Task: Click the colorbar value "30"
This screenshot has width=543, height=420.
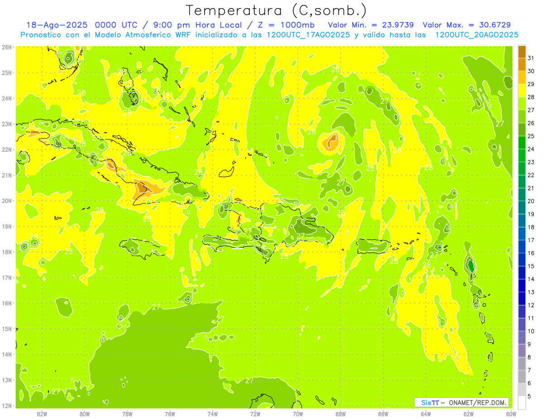Action: point(531,71)
